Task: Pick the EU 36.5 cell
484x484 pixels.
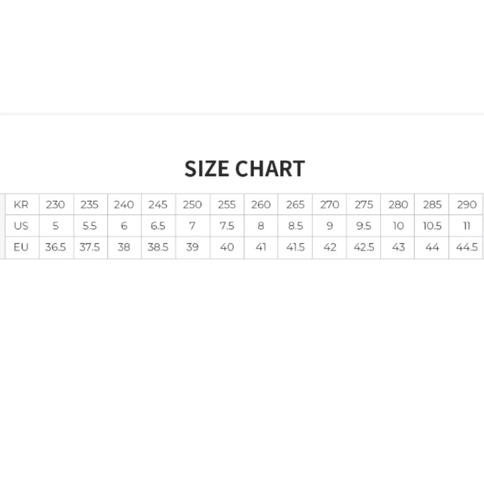Action: pyautogui.click(x=56, y=247)
